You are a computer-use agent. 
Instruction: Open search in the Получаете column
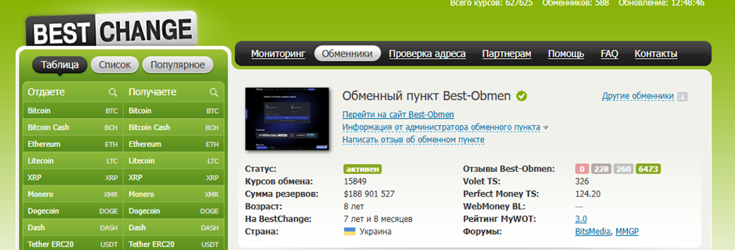click(214, 92)
